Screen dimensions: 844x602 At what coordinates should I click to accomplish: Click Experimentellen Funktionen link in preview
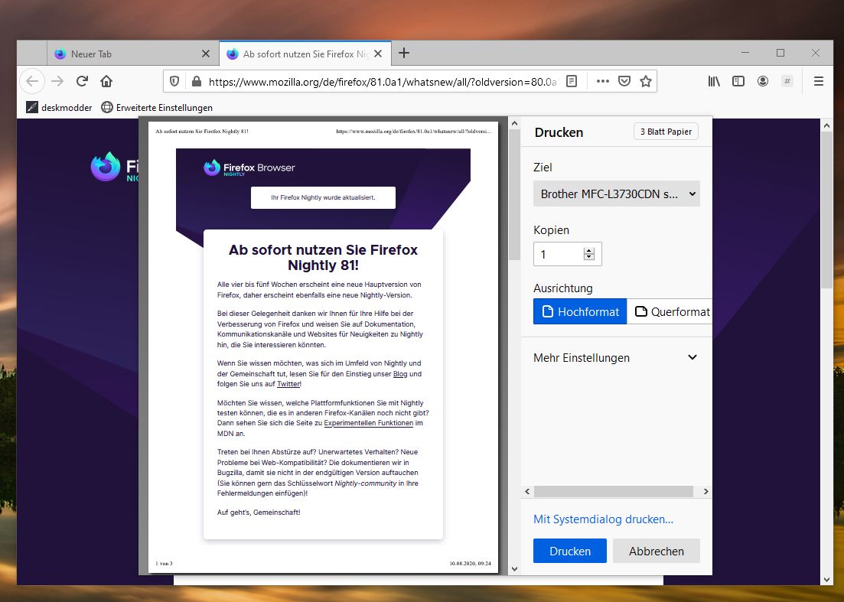(369, 424)
